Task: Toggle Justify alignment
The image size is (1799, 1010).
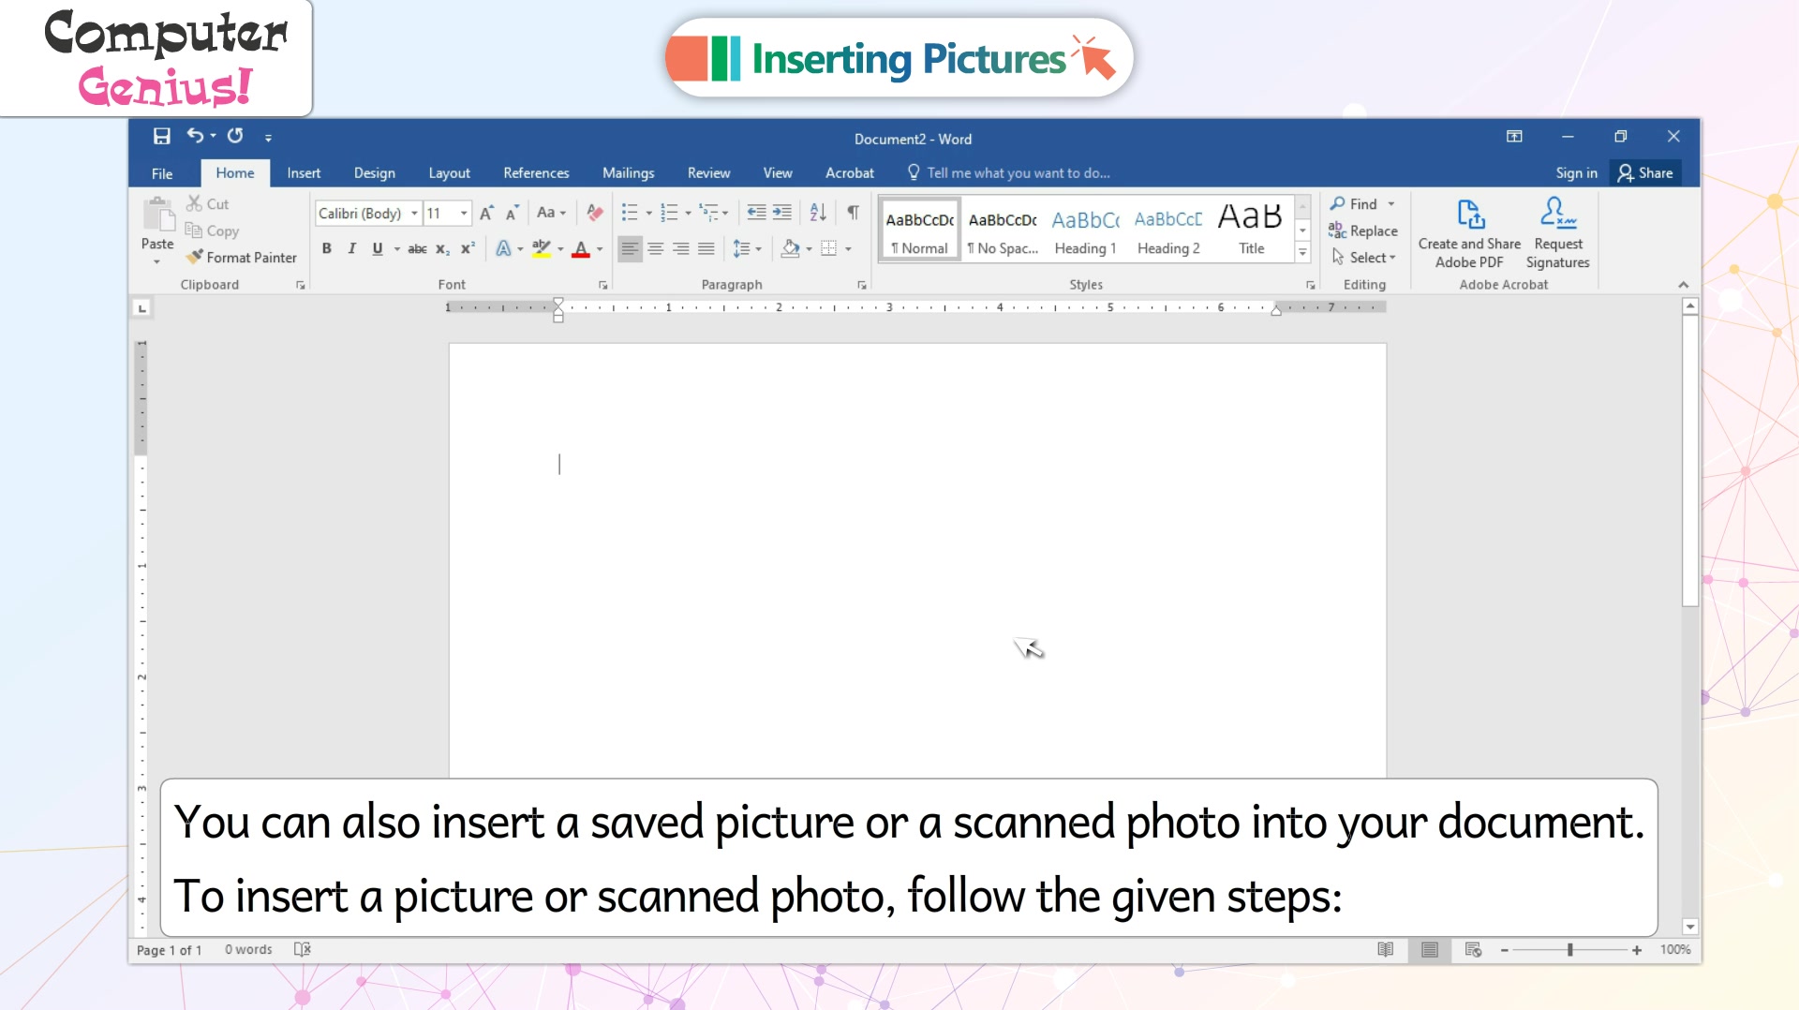Action: point(706,248)
